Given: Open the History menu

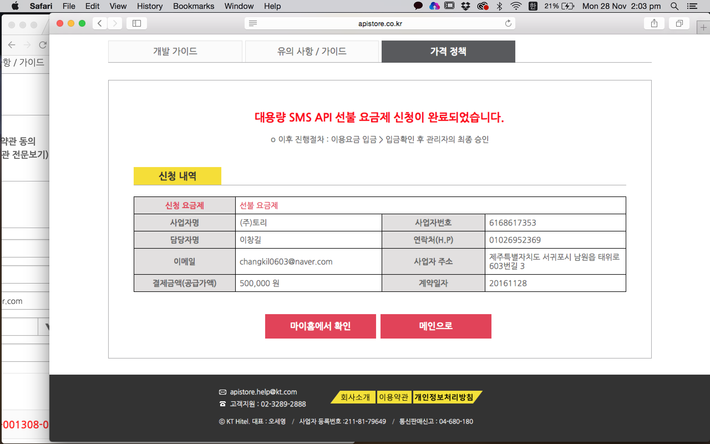Looking at the screenshot, I should [x=150, y=6].
